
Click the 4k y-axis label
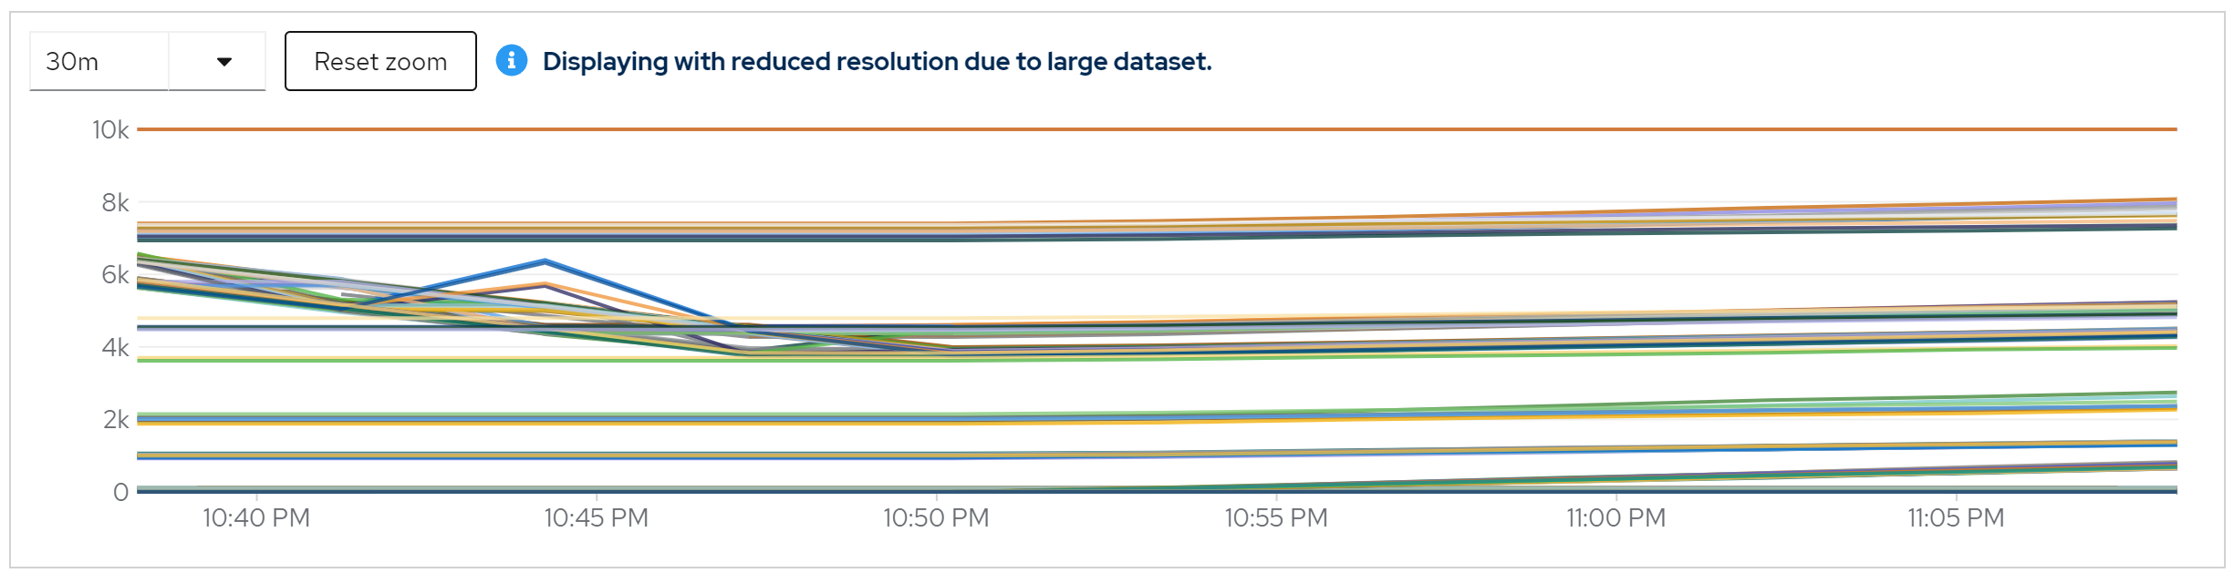pyautogui.click(x=115, y=347)
